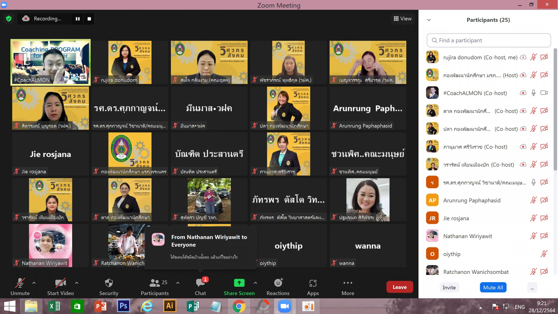This screenshot has width=558, height=314.
Task: Expand video options arrow beside Start Video
Action: point(77,283)
